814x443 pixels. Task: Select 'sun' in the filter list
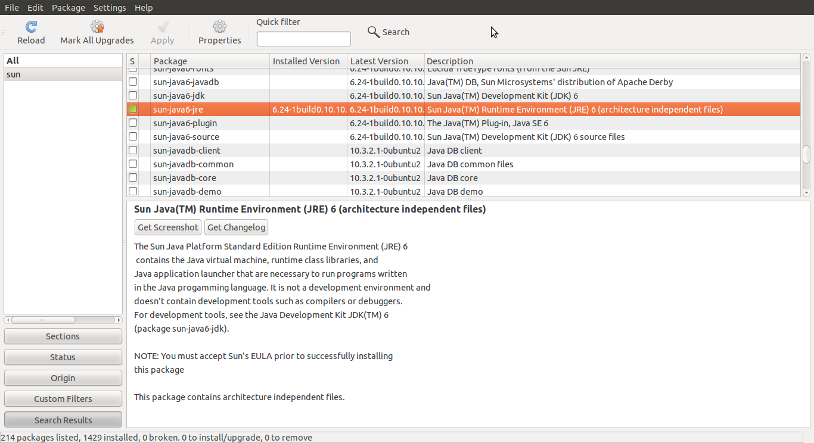63,74
